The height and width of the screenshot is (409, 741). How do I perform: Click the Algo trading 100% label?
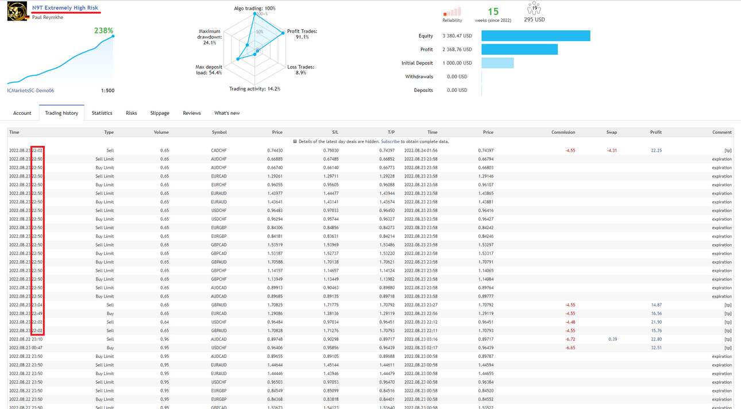254,9
